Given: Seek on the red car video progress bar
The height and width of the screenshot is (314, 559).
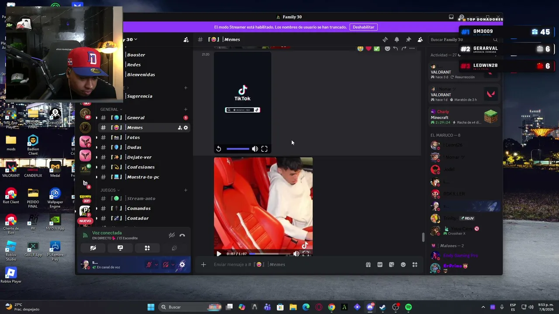Looking at the screenshot, I should click(x=270, y=254).
